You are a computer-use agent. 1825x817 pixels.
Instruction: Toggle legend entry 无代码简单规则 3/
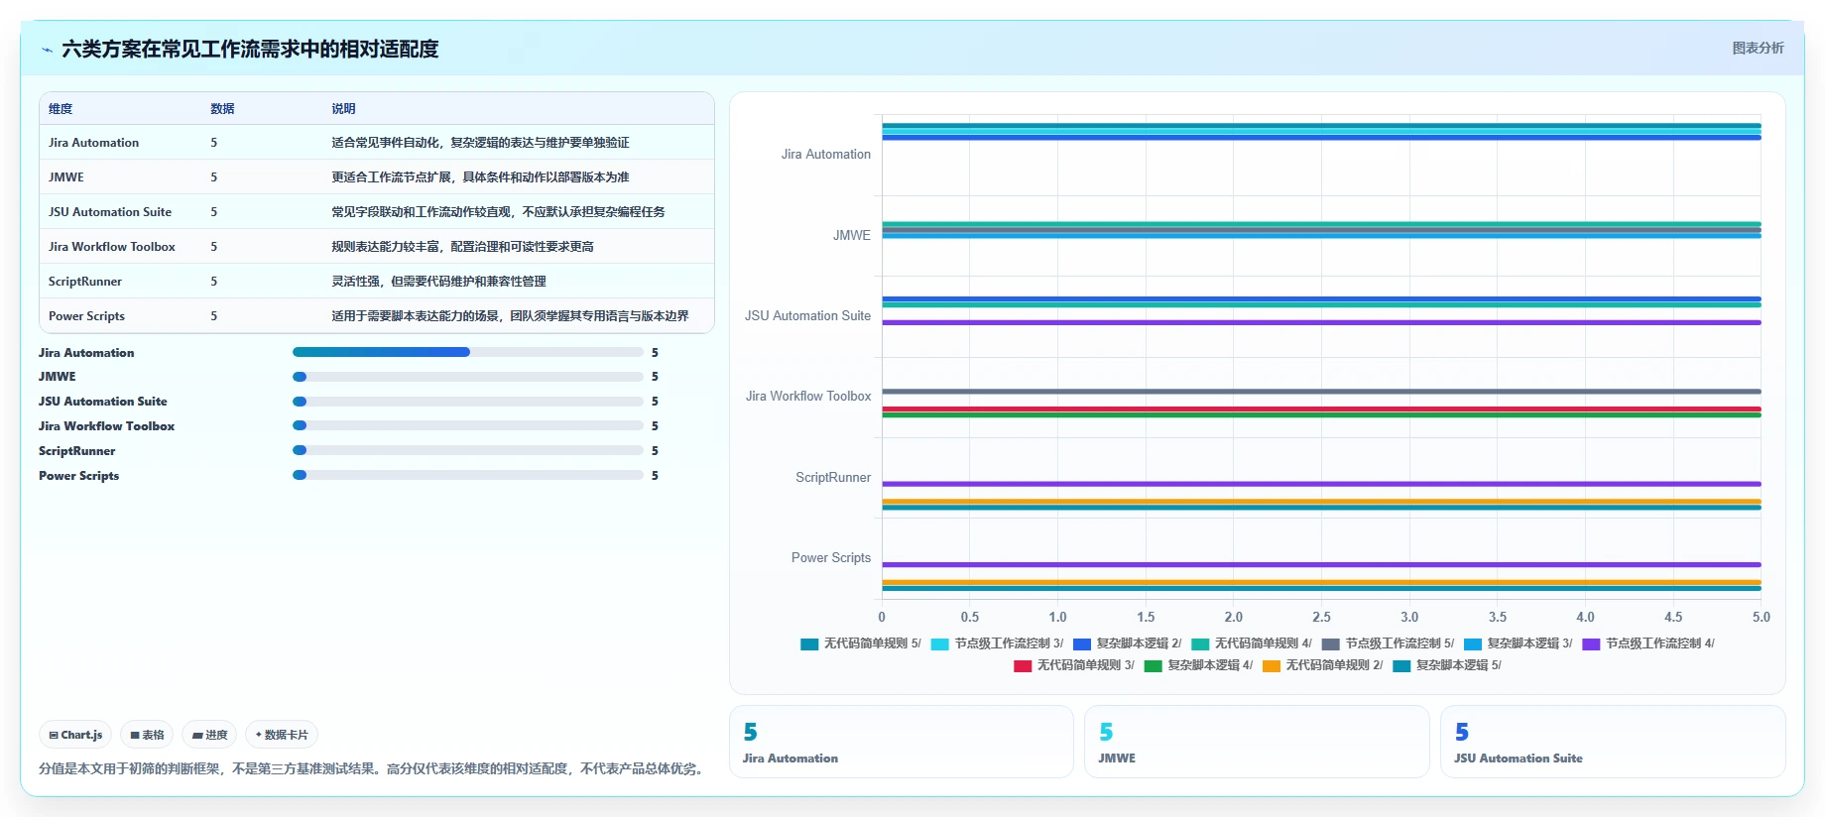click(x=1074, y=665)
